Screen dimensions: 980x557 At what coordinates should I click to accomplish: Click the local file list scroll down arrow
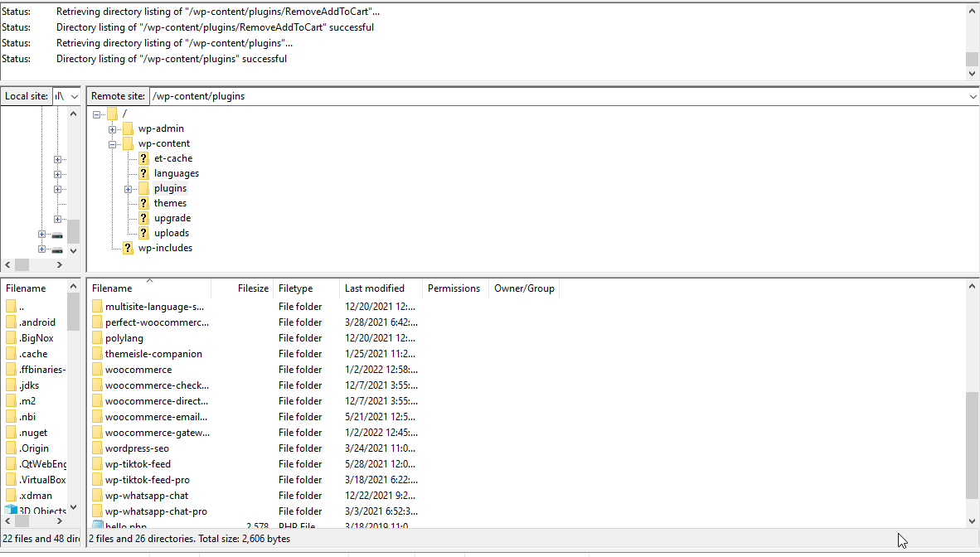[73, 507]
